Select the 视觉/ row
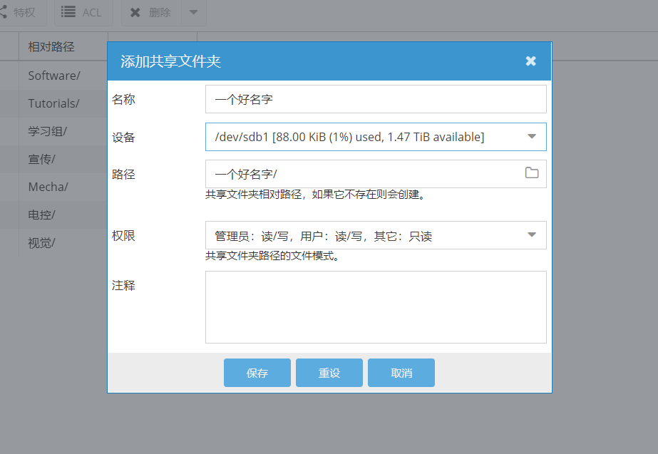Image resolution: width=658 pixels, height=454 pixels. (x=41, y=242)
